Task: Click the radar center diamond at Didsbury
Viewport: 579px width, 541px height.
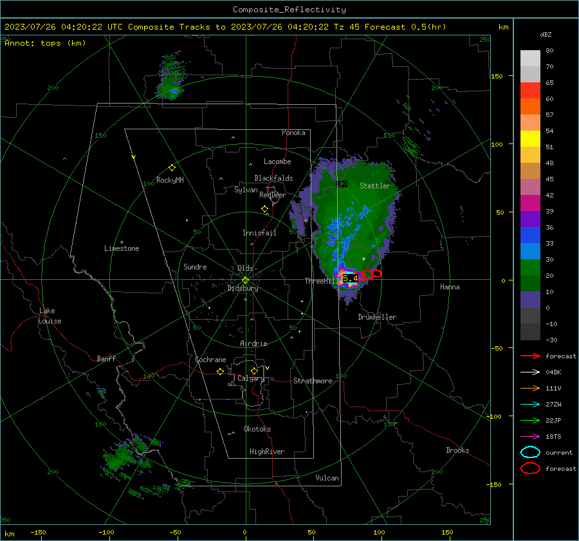Action: [246, 280]
